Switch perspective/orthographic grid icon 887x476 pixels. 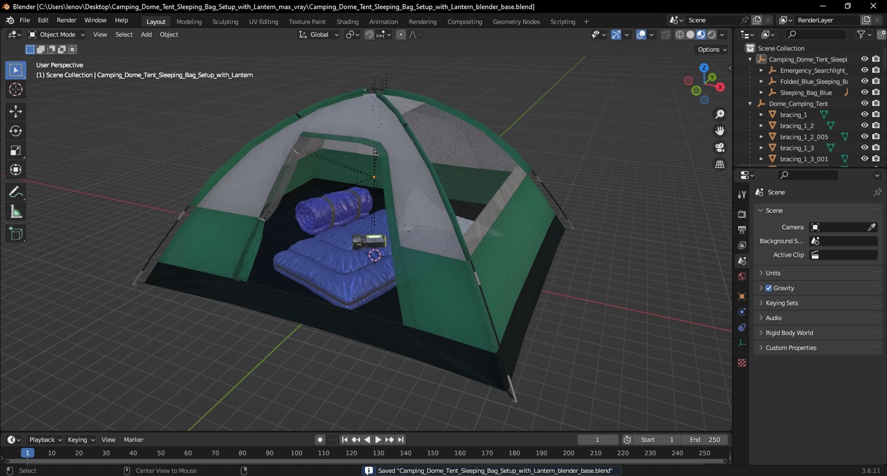720,164
